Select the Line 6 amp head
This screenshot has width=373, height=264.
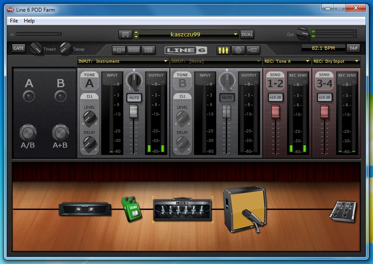[182, 209]
